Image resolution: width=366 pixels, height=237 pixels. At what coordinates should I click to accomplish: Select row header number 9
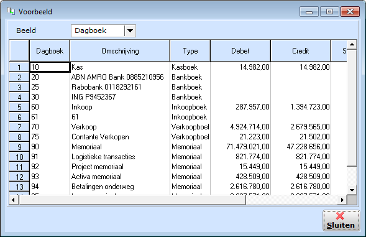pos(19,147)
